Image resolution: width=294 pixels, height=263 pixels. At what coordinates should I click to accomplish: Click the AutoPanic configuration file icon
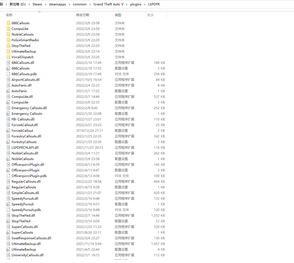[8, 91]
